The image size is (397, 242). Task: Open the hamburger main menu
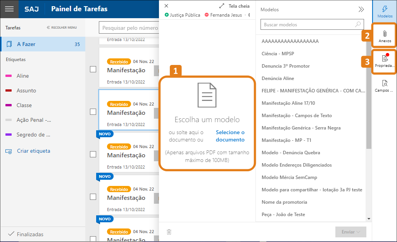(x=9, y=9)
